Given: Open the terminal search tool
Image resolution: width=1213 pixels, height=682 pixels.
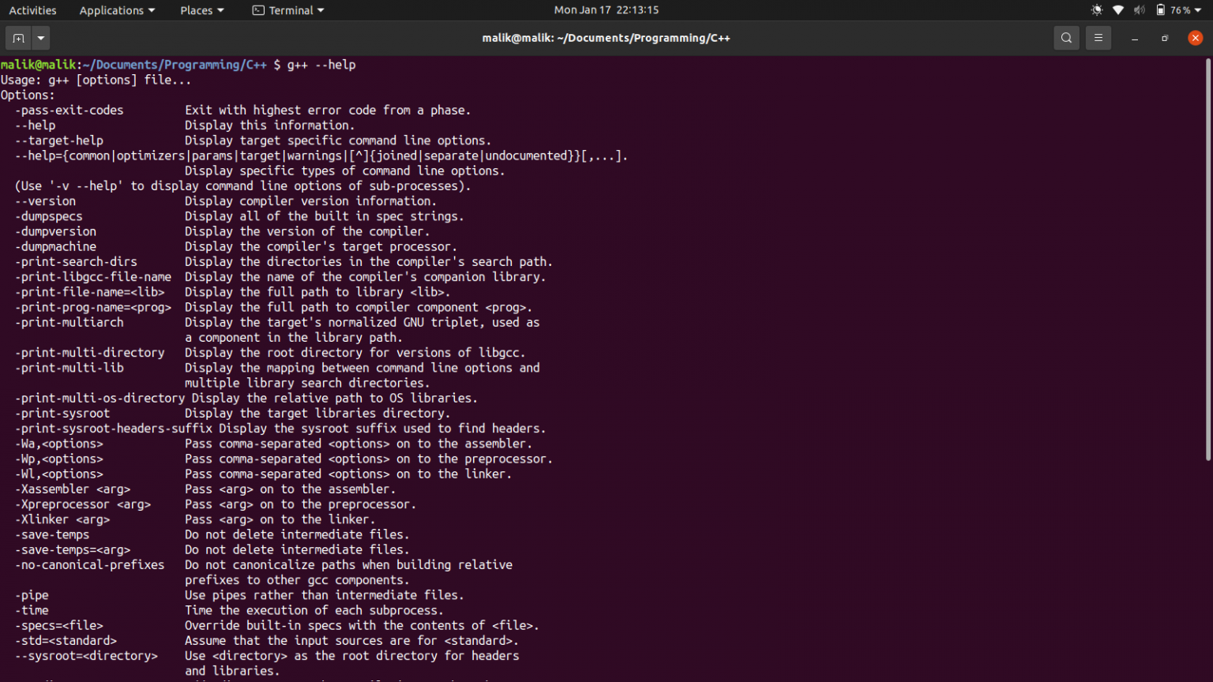Looking at the screenshot, I should click(1066, 38).
